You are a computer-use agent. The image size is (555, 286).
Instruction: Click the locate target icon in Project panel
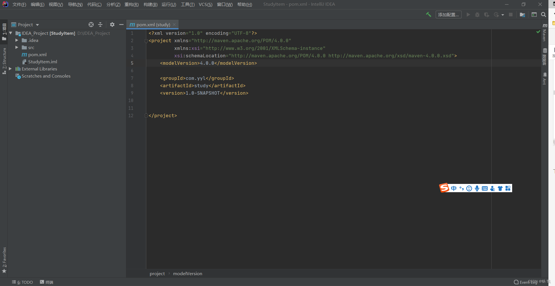click(x=91, y=25)
